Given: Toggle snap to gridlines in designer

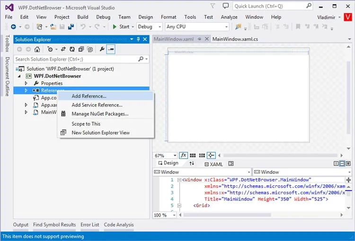Looking at the screenshot, I should coord(202,155).
